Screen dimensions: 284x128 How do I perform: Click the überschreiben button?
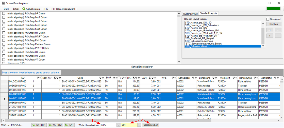tap(151, 125)
